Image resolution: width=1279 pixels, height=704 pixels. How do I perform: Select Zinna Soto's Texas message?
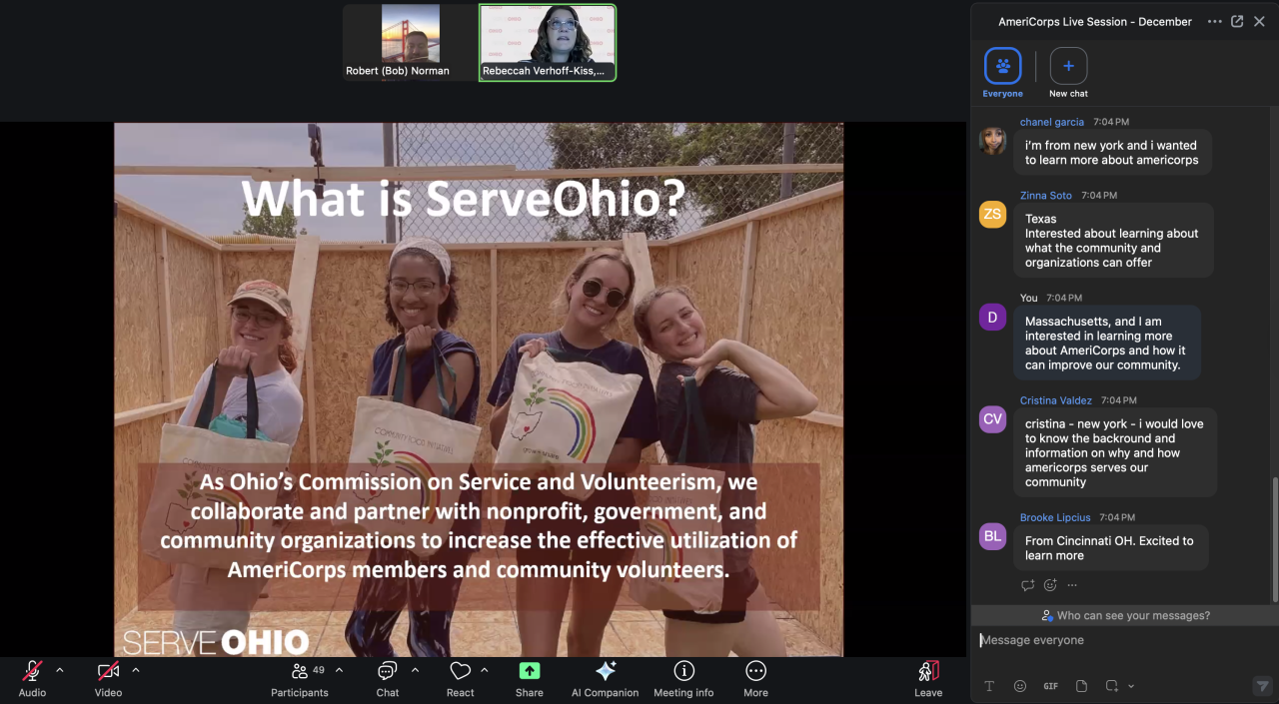pos(1114,241)
